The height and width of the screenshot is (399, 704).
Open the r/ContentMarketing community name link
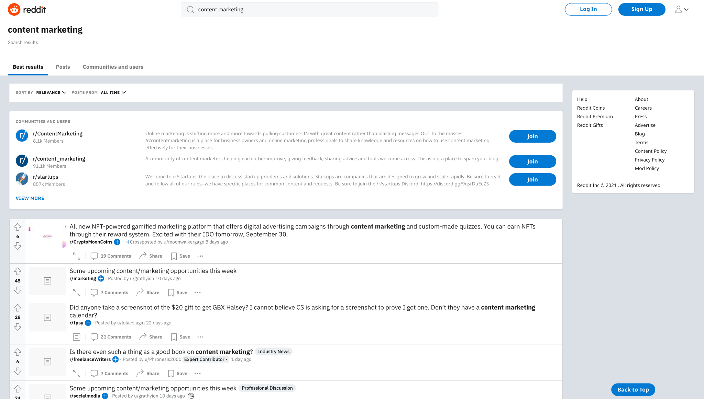58,134
